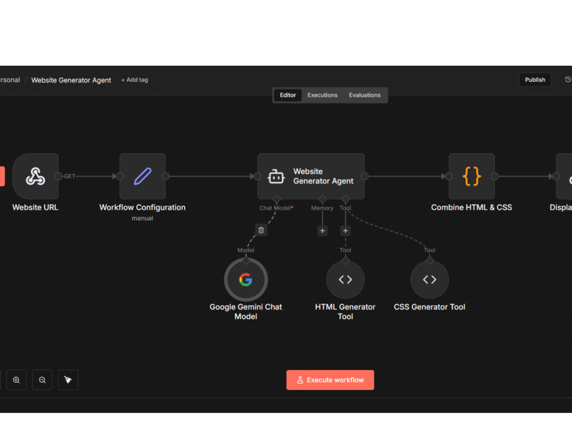572x429 pixels.
Task: Click Execute workflow button
Action: pos(330,380)
